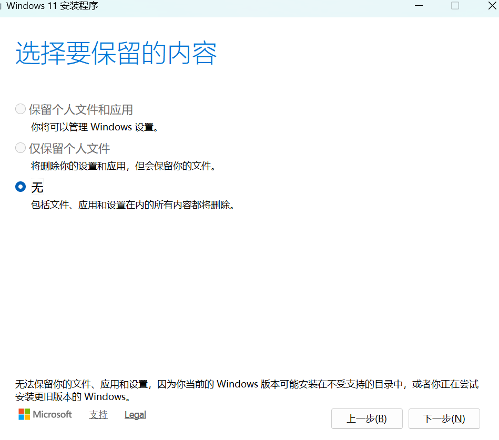Maximize the installer window
Viewport: 499px width, 440px height.
point(455,6)
